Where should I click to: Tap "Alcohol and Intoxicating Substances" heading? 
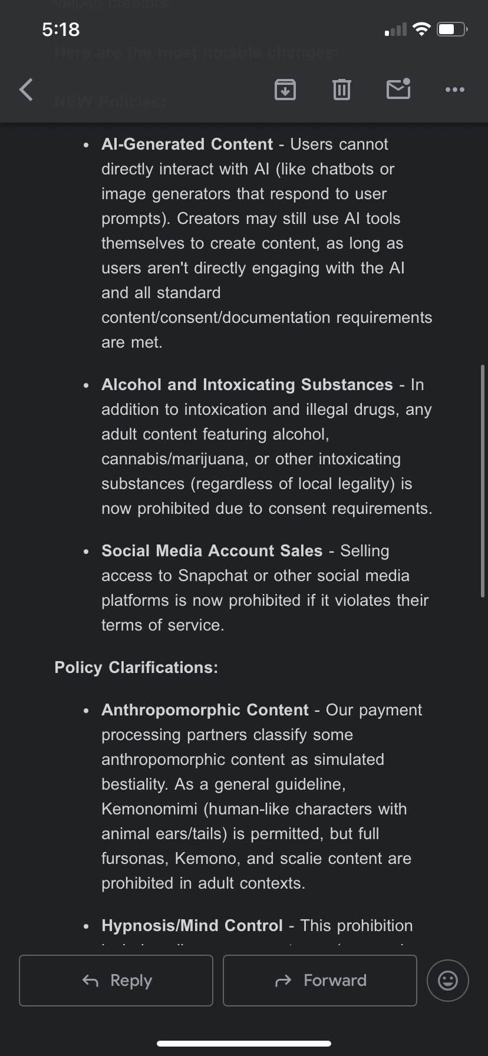(x=247, y=385)
